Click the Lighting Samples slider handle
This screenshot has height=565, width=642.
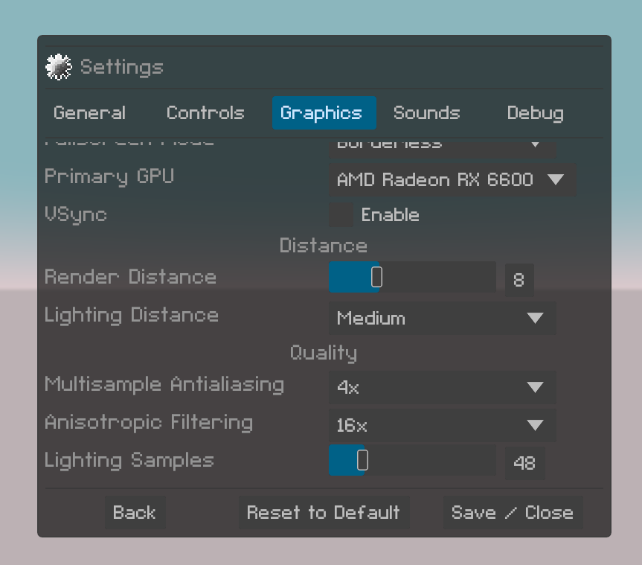click(362, 462)
